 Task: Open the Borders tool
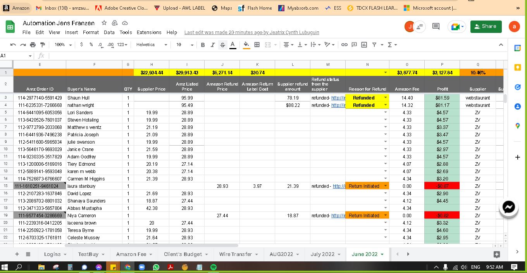click(x=257, y=45)
